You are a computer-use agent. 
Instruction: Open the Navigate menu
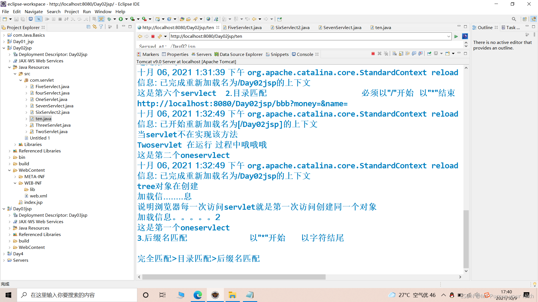coord(34,11)
